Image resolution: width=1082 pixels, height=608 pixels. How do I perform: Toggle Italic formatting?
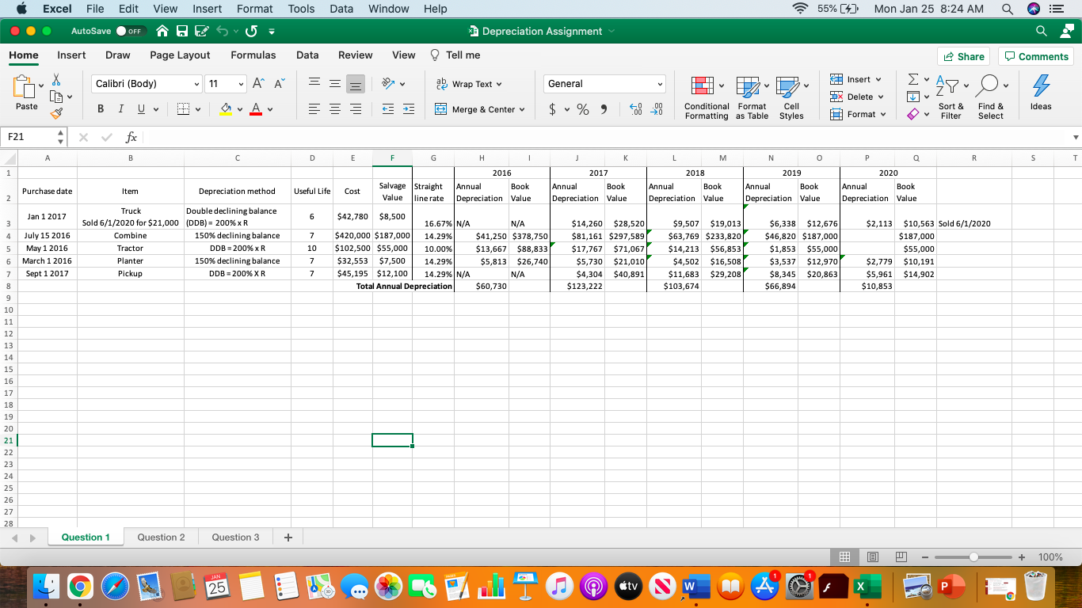120,110
